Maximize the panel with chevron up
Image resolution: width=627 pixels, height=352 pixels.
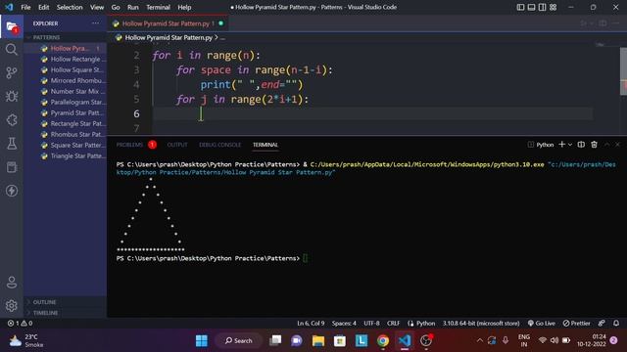tap(607, 145)
